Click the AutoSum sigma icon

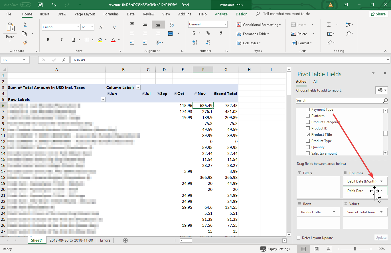click(x=329, y=25)
